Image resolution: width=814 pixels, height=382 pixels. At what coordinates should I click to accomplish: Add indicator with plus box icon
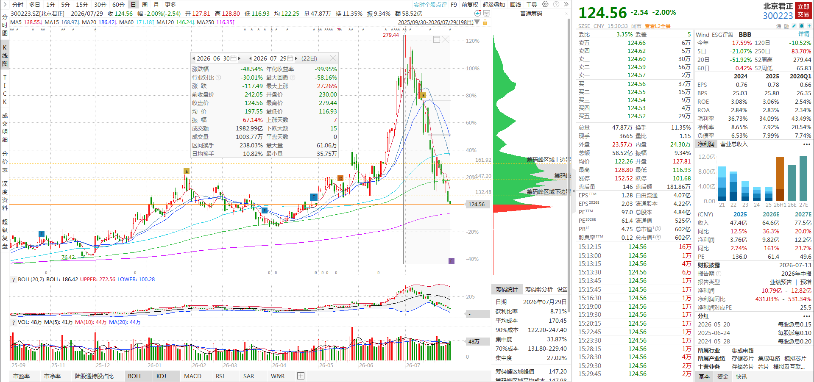[x=301, y=376]
